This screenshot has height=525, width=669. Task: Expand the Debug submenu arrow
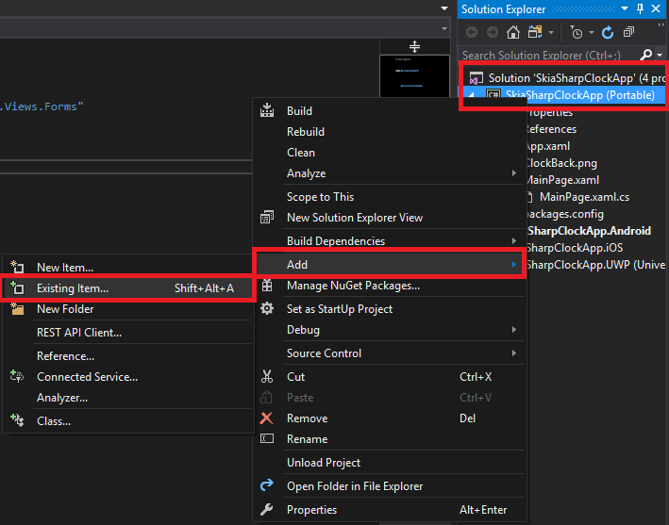click(514, 330)
